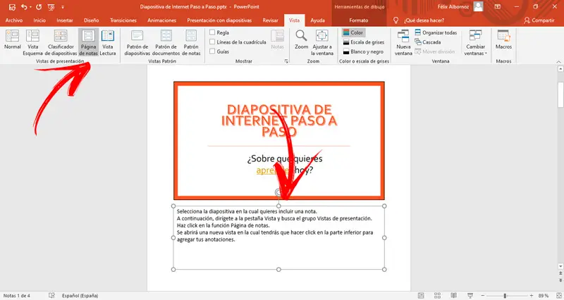
Task: Click Ajustar a la ventana
Action: coord(322,42)
